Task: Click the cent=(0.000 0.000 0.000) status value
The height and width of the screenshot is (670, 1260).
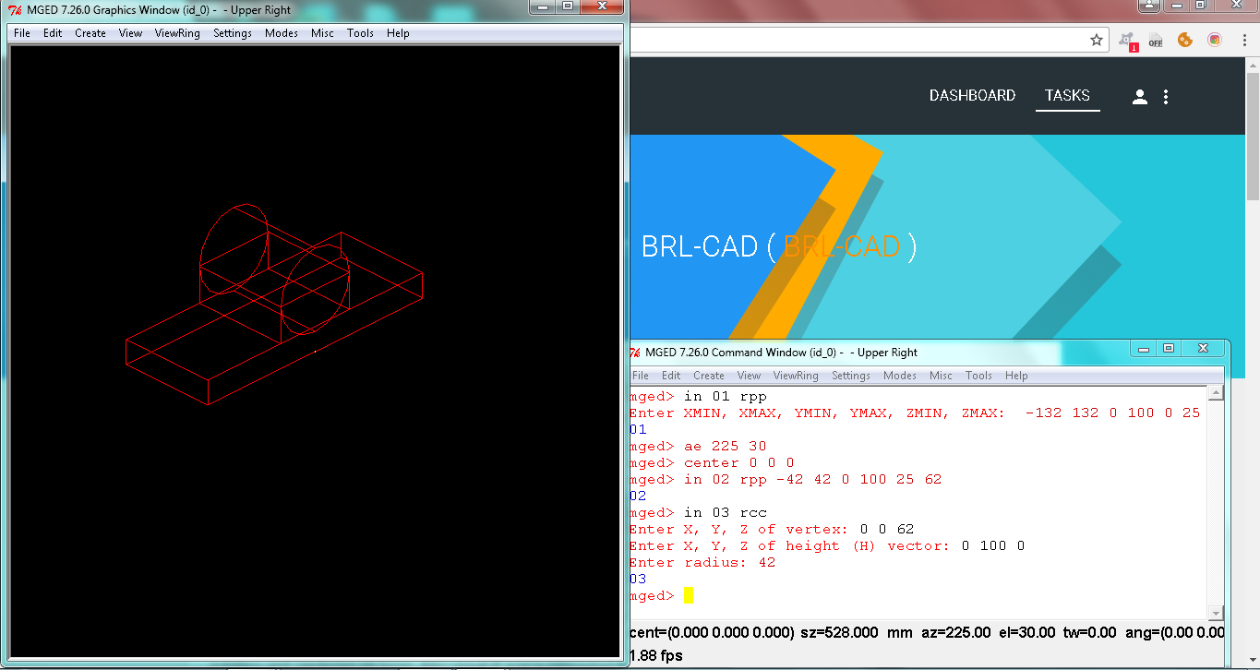Action: [712, 633]
